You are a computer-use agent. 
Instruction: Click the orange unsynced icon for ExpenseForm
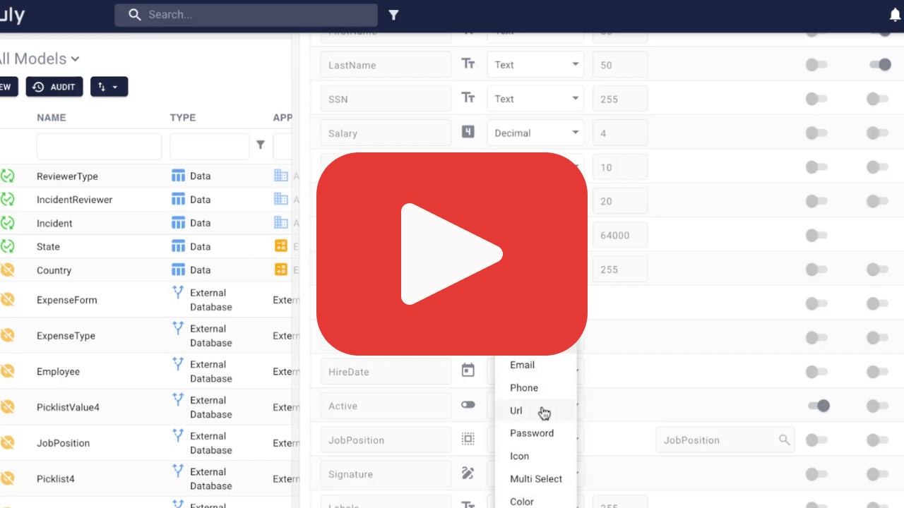pyautogui.click(x=7, y=300)
